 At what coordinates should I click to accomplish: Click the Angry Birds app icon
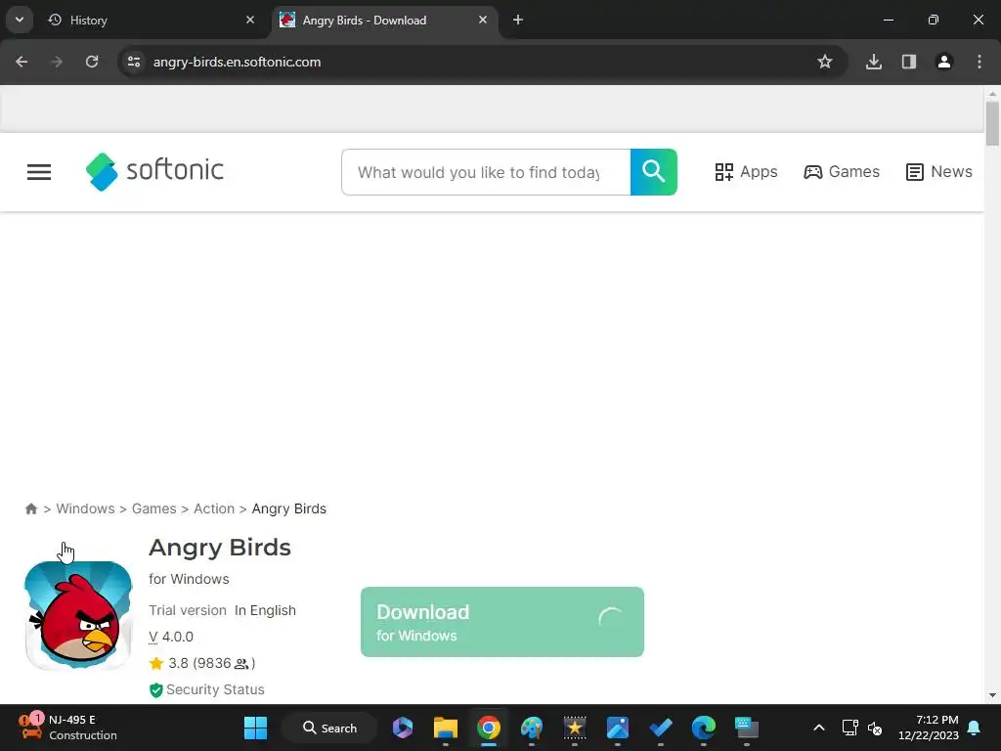(x=78, y=615)
